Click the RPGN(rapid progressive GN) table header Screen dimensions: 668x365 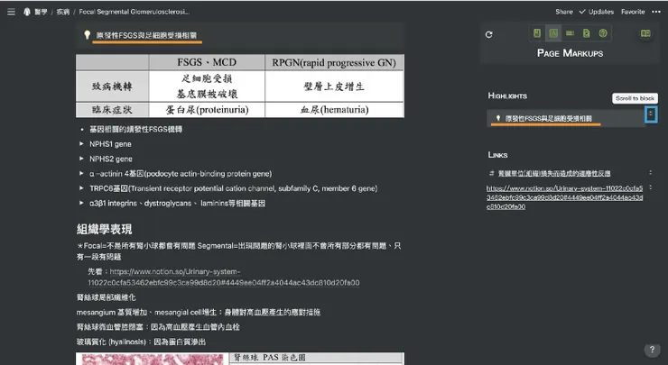click(334, 62)
